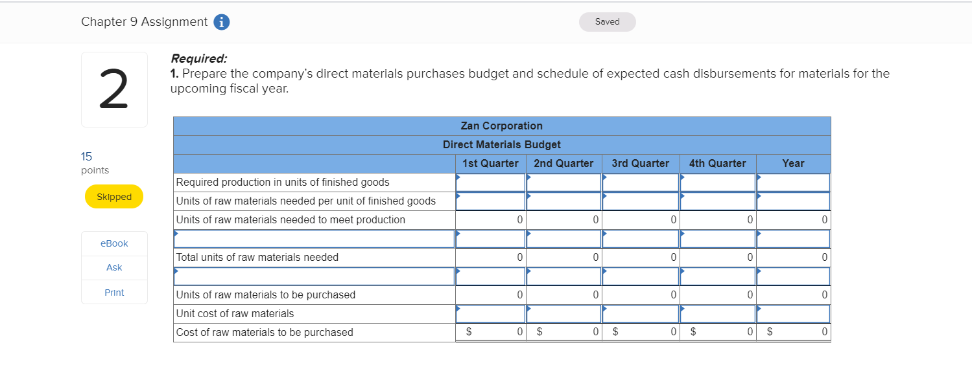
Task: Click Year cost of raw materials total
Action: tap(793, 333)
